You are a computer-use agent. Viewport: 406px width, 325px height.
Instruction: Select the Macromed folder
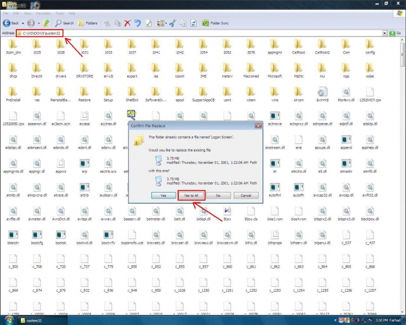tap(251, 70)
